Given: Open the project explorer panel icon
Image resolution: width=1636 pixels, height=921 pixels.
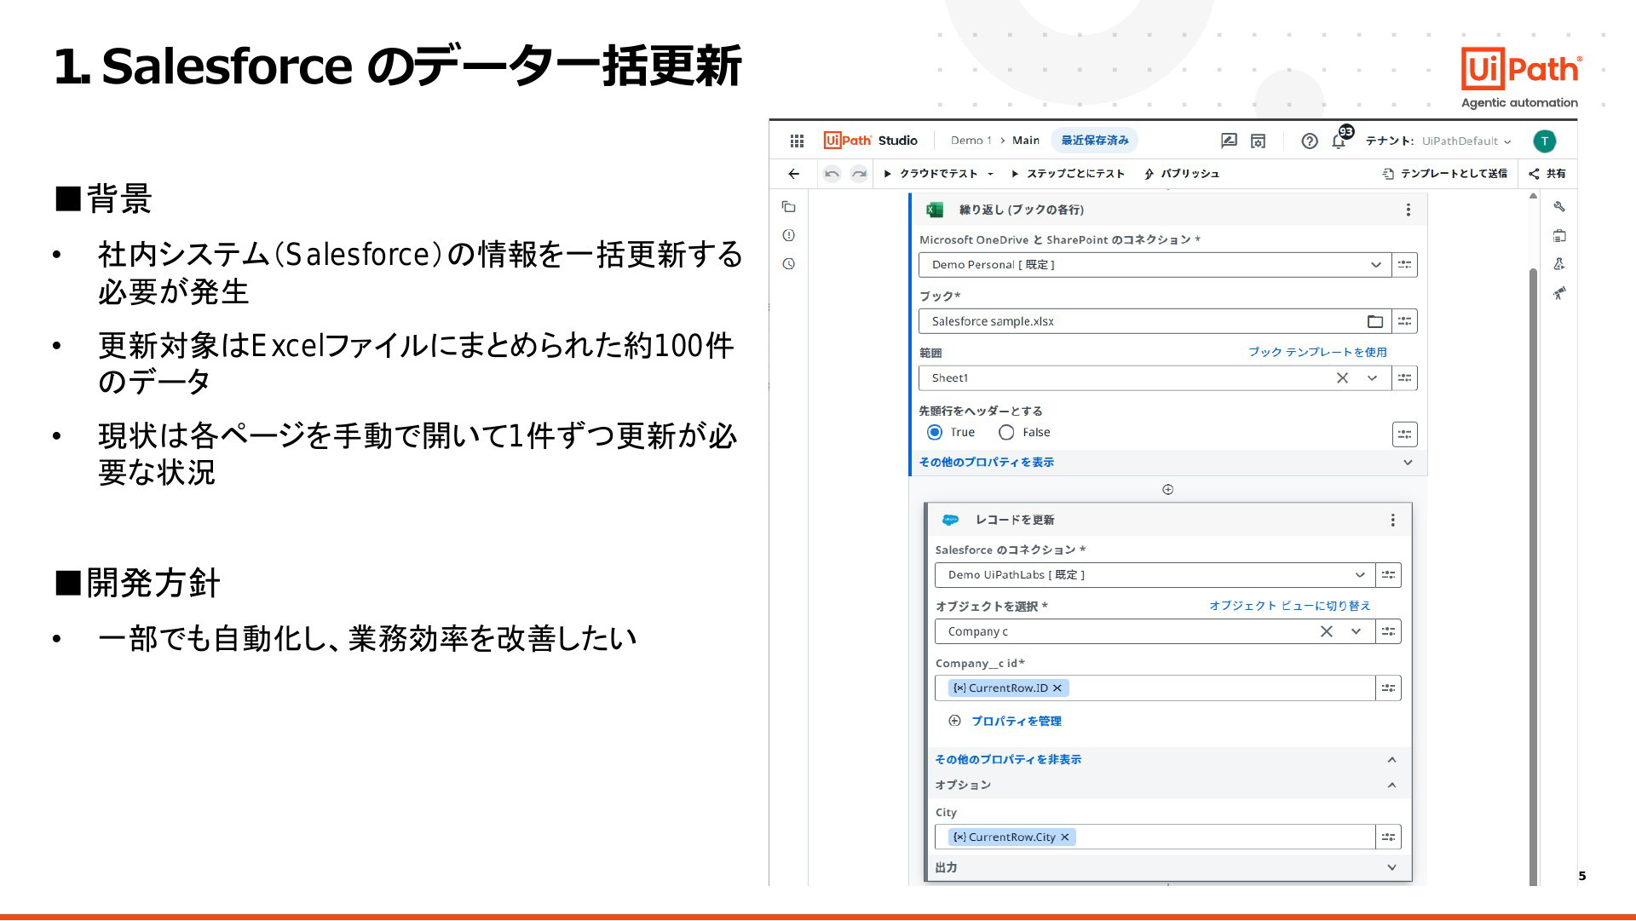Looking at the screenshot, I should pyautogui.click(x=789, y=207).
